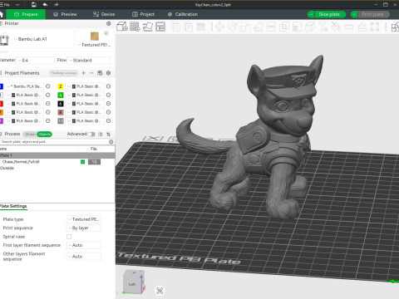Click the zoom-to-fit icon below the viewport
399x299 pixels.
[x=160, y=291]
